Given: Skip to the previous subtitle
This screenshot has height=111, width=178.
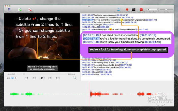Looking at the screenshot, I should 26,78.
